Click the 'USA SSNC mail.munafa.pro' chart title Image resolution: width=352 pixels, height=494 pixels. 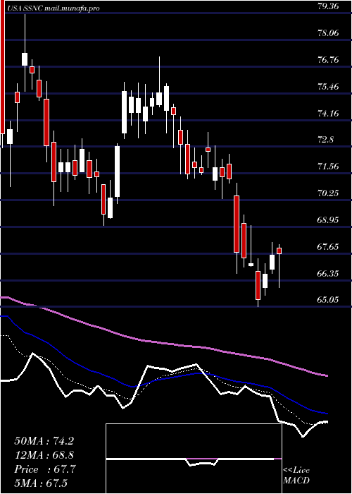point(52,8)
